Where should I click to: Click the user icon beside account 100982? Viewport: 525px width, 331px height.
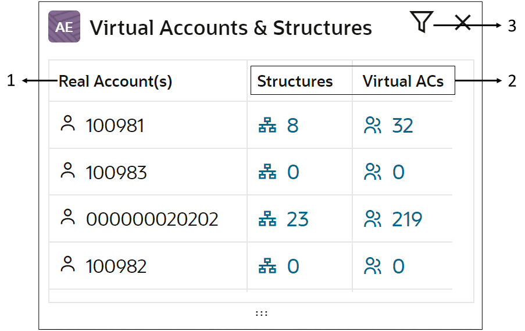(67, 264)
